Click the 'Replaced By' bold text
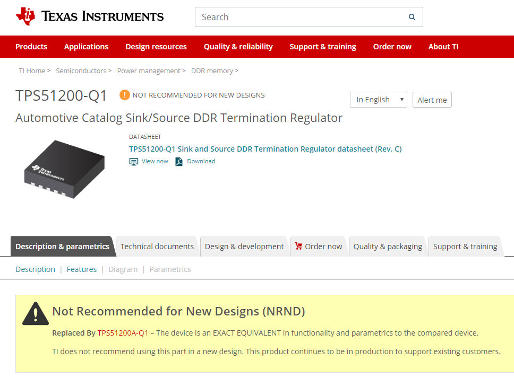The image size is (514, 378). (x=74, y=333)
